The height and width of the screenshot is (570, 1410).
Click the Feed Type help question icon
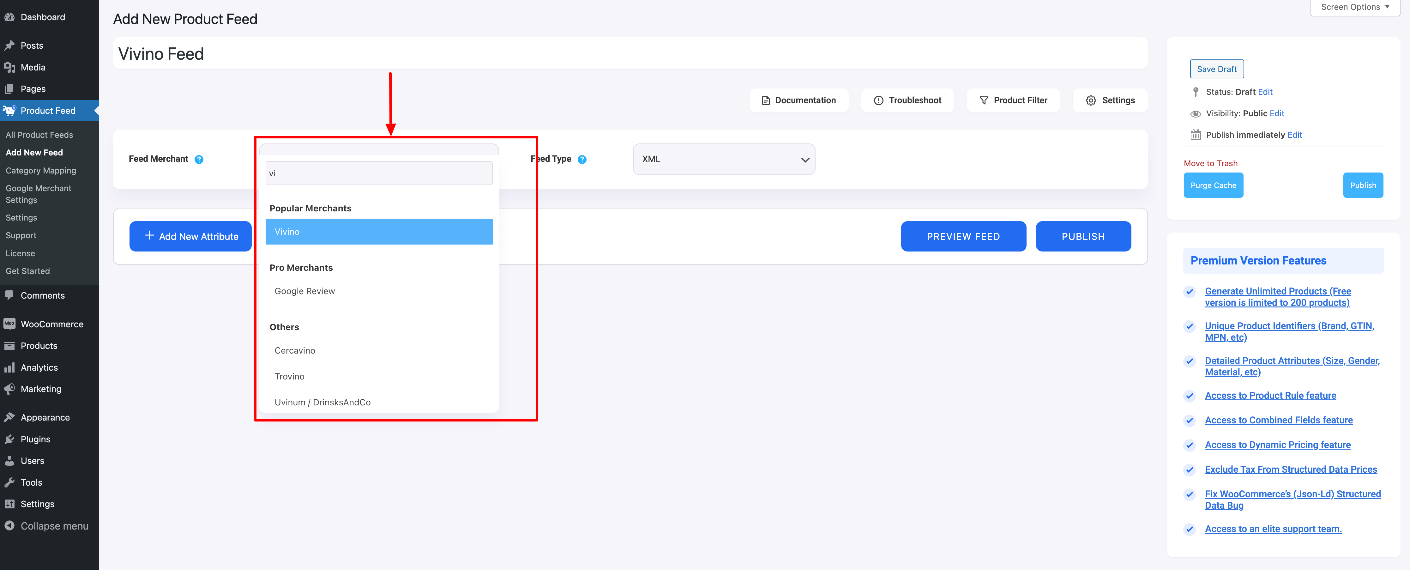[582, 159]
